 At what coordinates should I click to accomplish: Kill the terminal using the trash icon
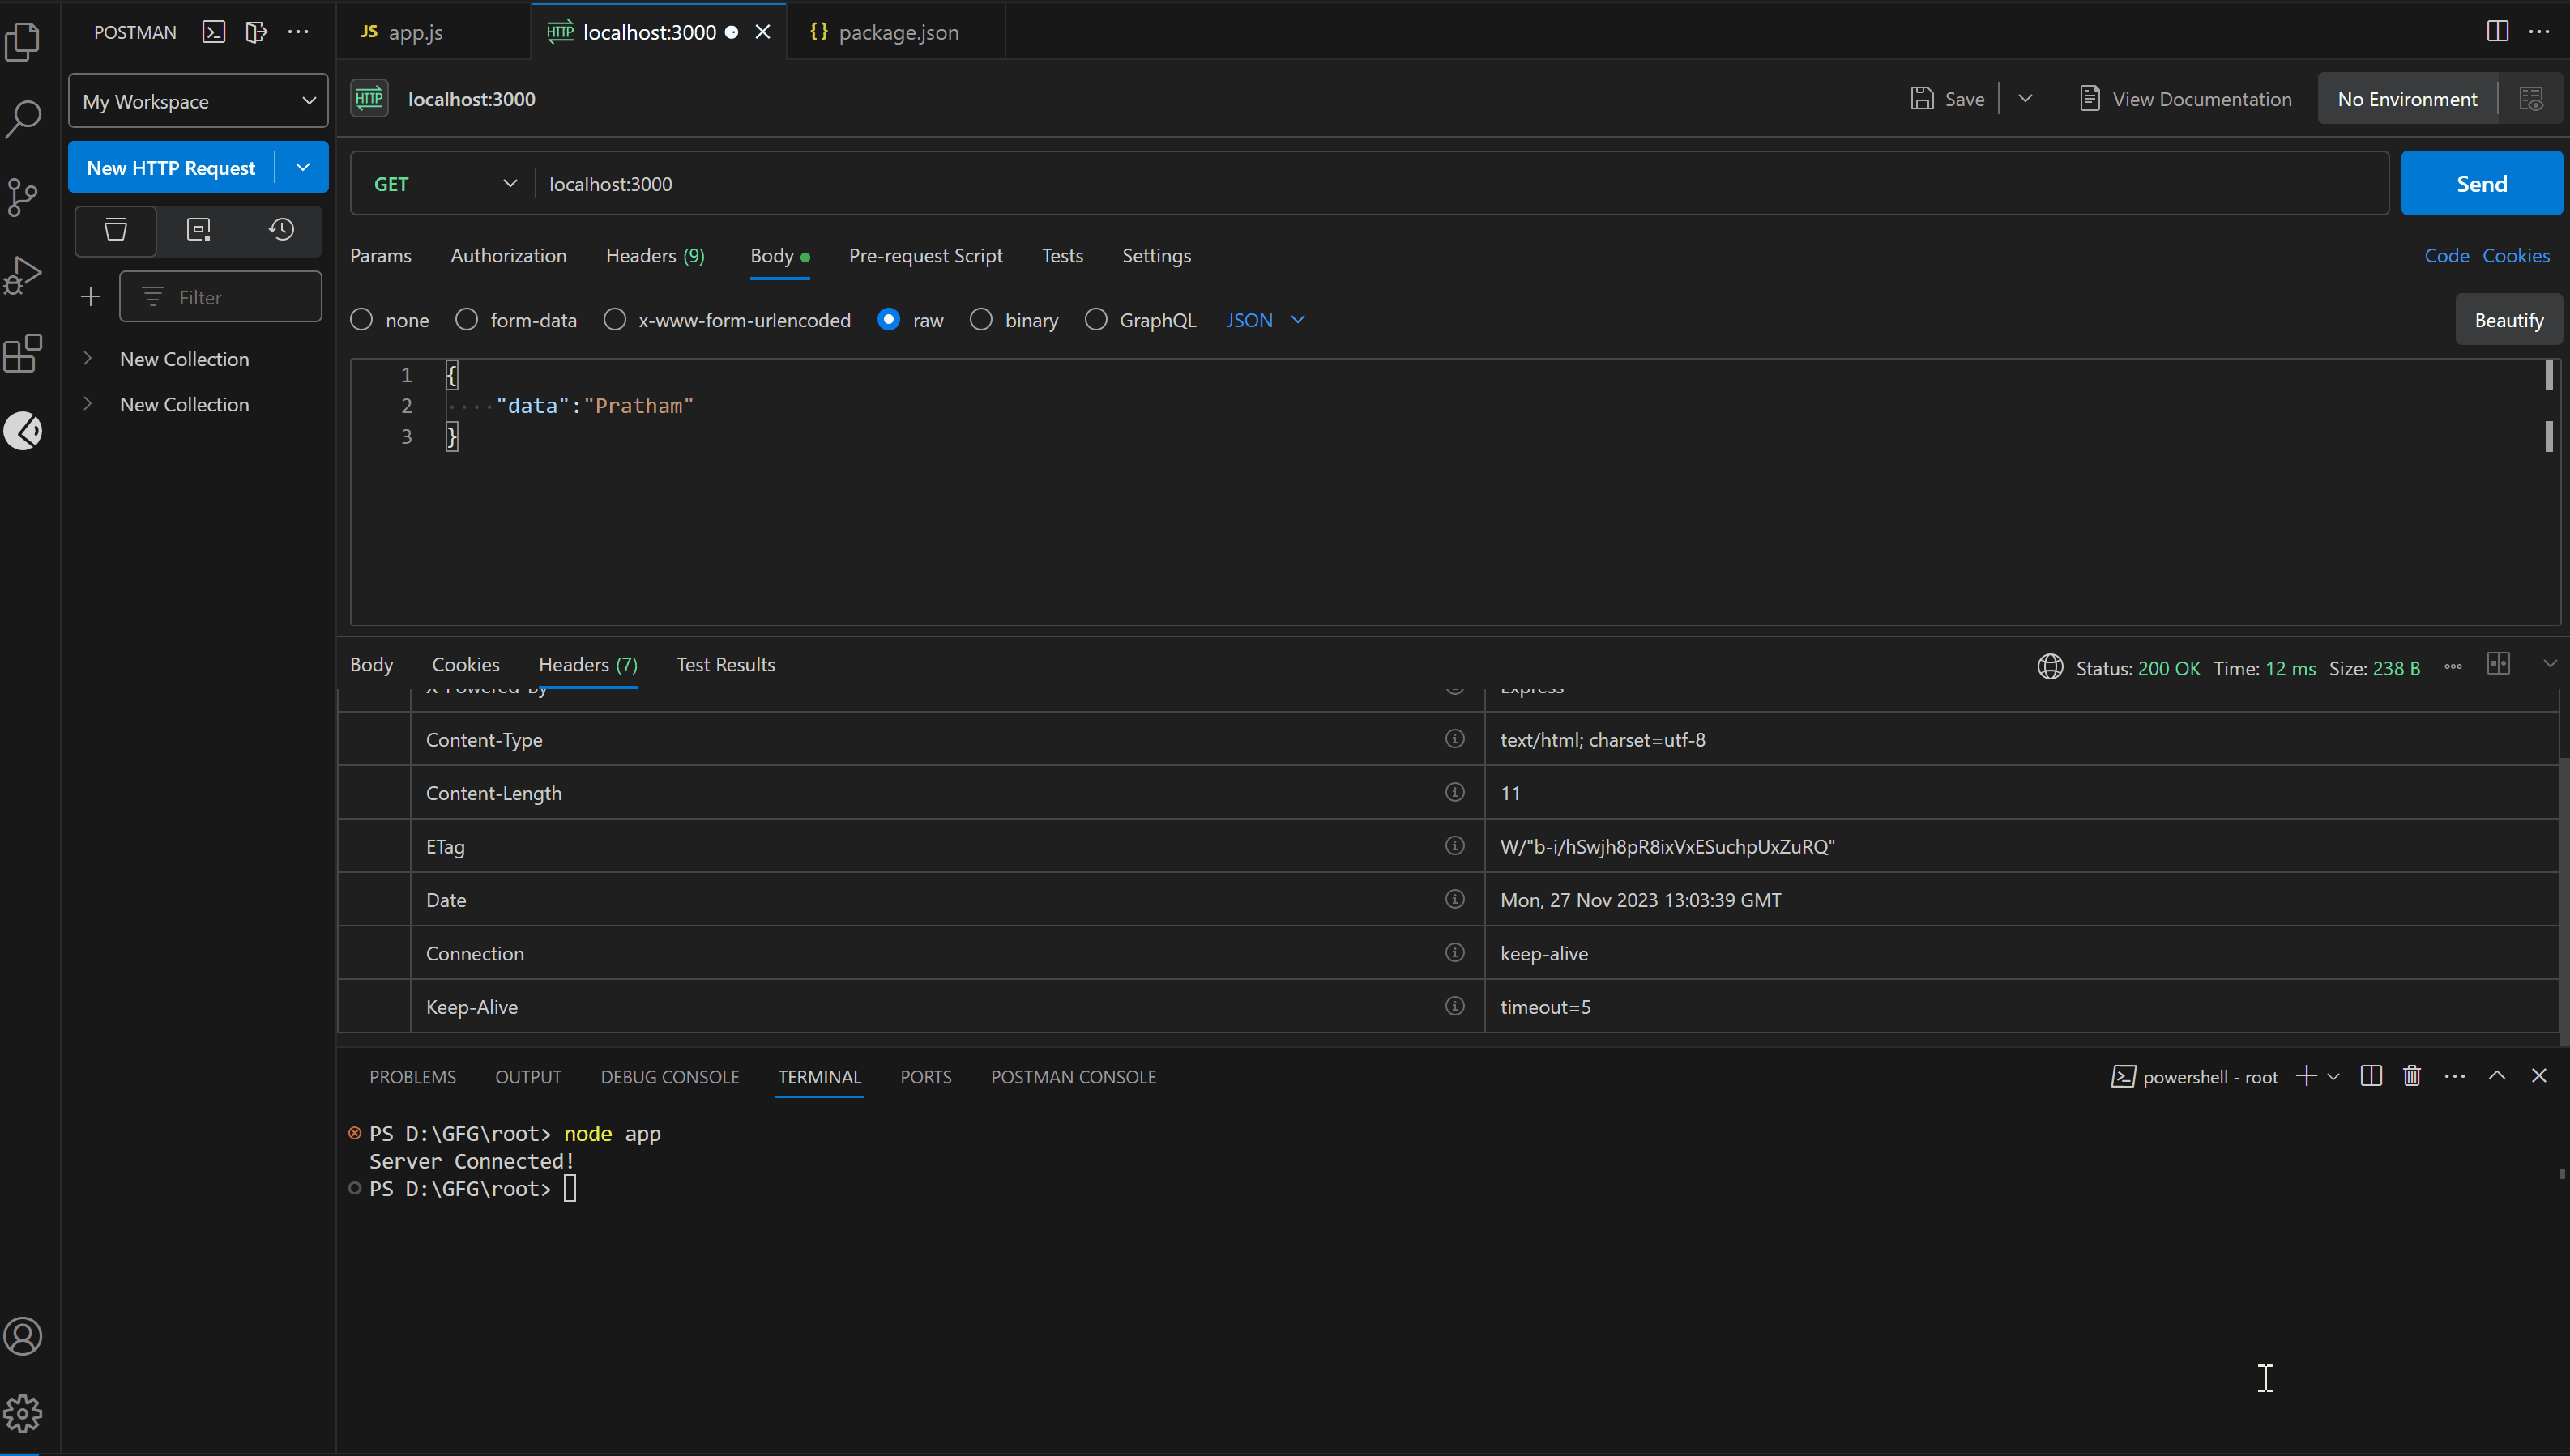coord(2412,1076)
